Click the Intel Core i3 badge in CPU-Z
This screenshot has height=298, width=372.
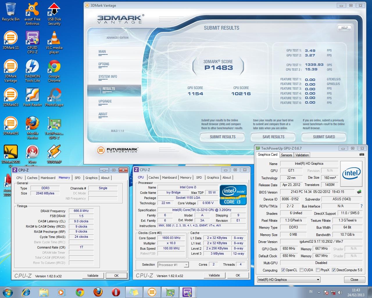[x=233, y=195]
